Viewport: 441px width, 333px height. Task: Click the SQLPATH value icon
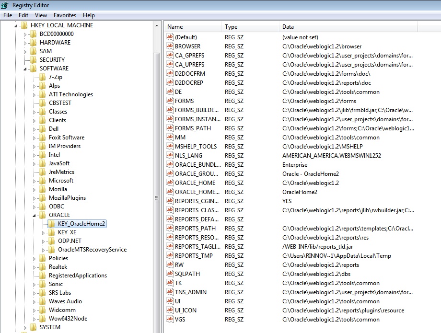point(170,274)
